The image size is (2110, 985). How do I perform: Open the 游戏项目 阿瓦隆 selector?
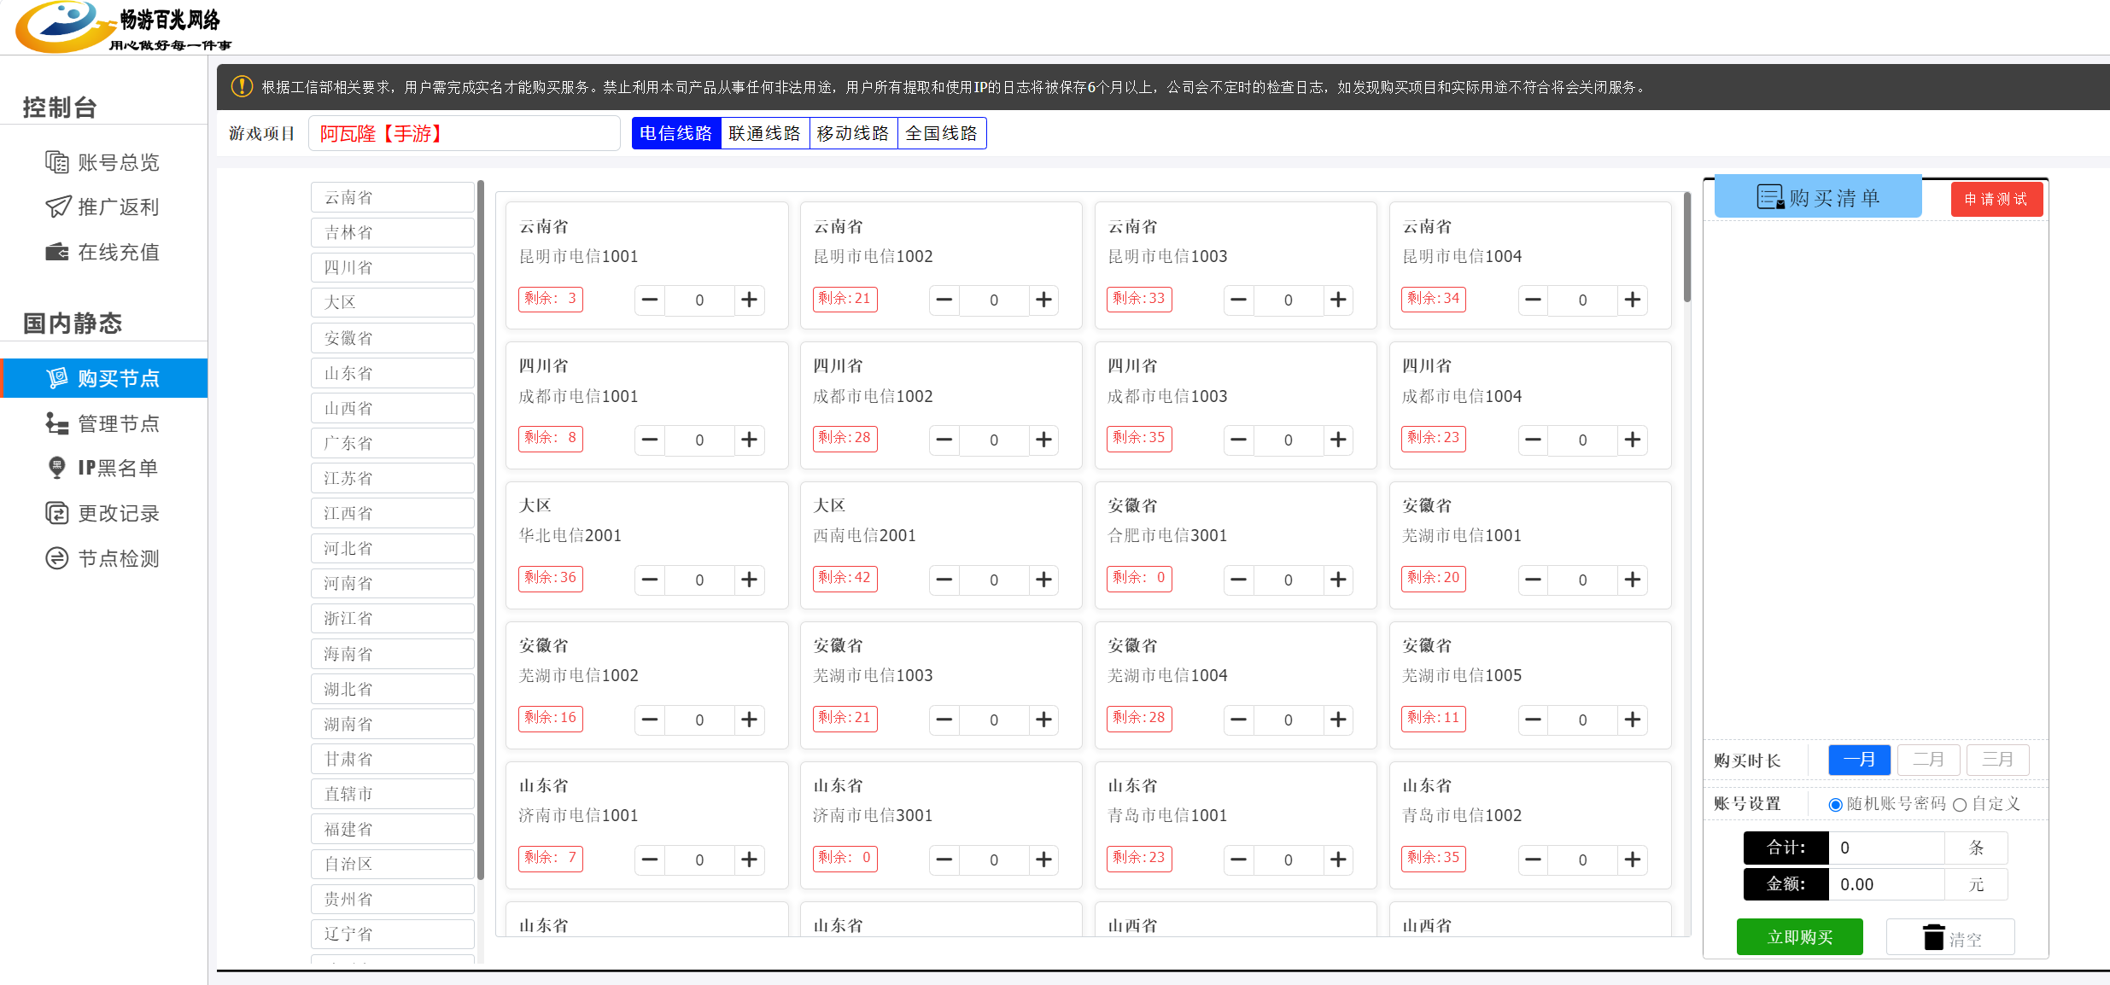pyautogui.click(x=464, y=134)
